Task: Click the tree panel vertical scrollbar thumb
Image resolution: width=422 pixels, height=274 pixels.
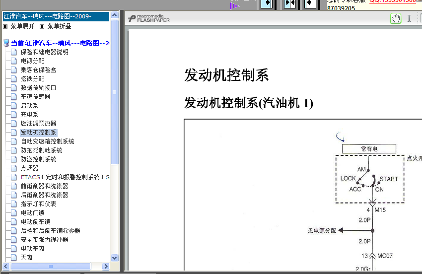Action: [114, 92]
